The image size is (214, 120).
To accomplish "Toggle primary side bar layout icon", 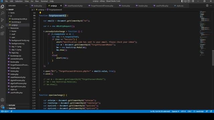I will (x=182, y=1).
